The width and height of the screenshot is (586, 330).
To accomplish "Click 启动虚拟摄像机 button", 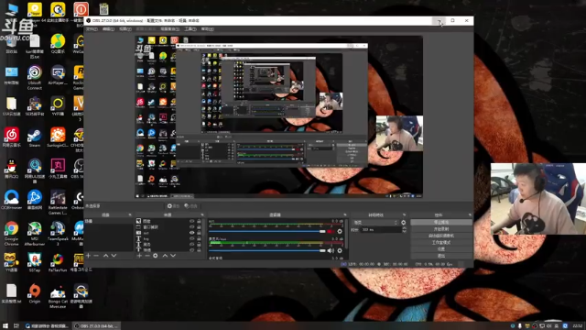I will pyautogui.click(x=441, y=236).
